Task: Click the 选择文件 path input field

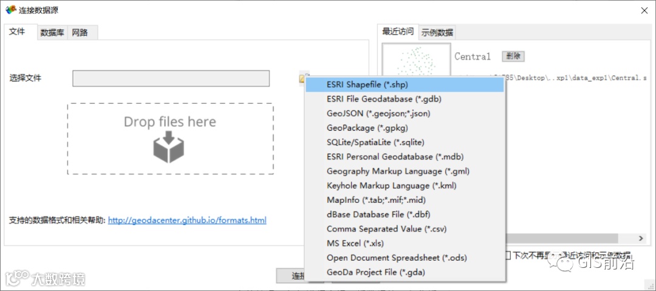Action: pyautogui.click(x=171, y=78)
